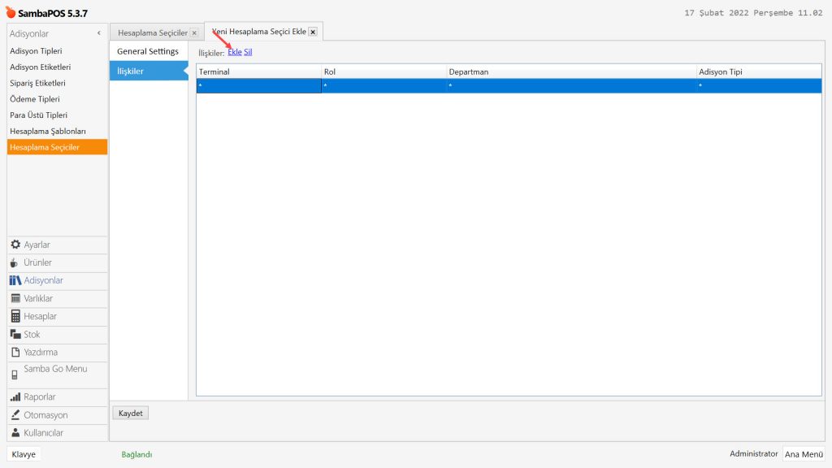
Task: Open the Yazdırma document icon
Action: (15, 352)
